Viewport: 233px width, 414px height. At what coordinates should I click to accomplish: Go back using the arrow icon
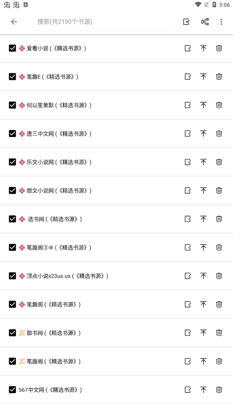(14, 22)
